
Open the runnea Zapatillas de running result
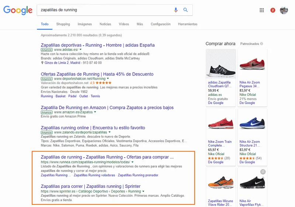pyautogui.click(x=107, y=157)
